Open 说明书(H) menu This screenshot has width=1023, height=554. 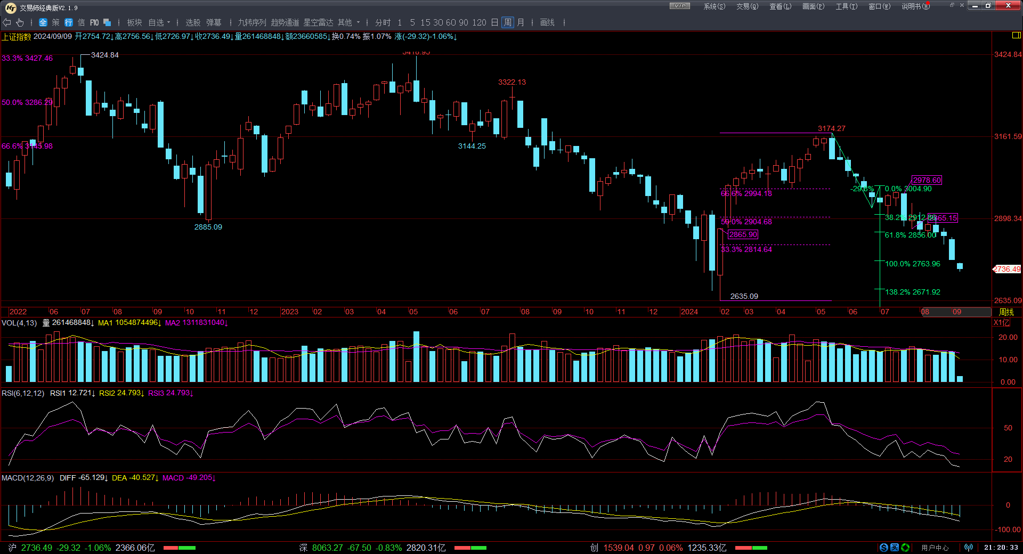point(916,6)
